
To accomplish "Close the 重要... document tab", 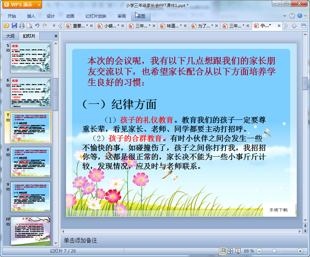I will click(x=91, y=26).
